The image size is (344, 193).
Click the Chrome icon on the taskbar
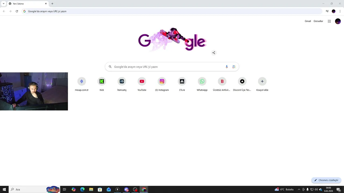(x=144, y=190)
